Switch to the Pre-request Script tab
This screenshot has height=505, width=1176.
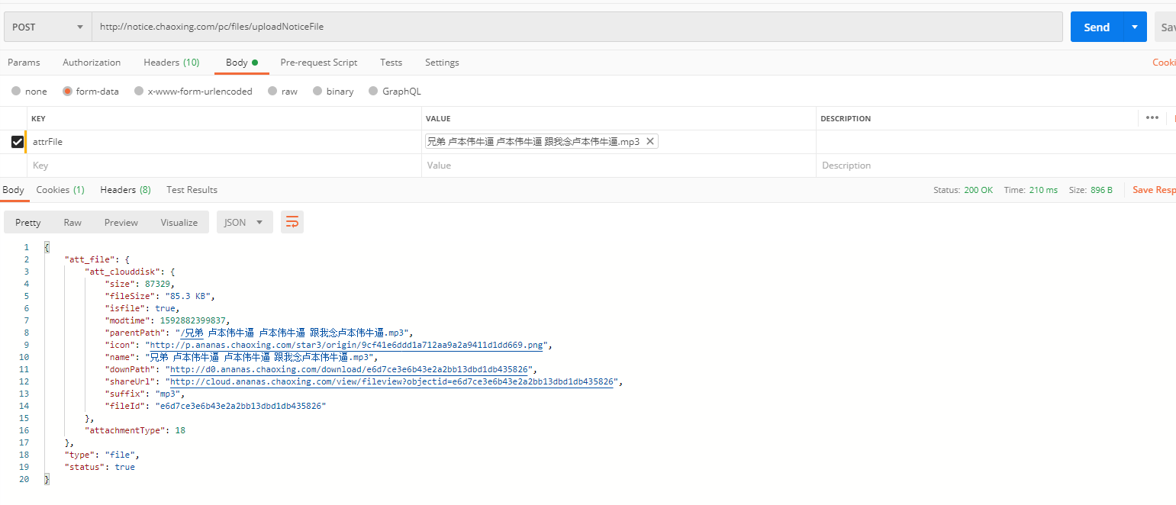coord(318,63)
